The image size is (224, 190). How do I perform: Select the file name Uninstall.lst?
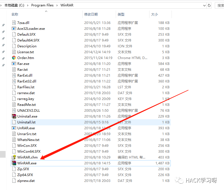click(x=27, y=122)
